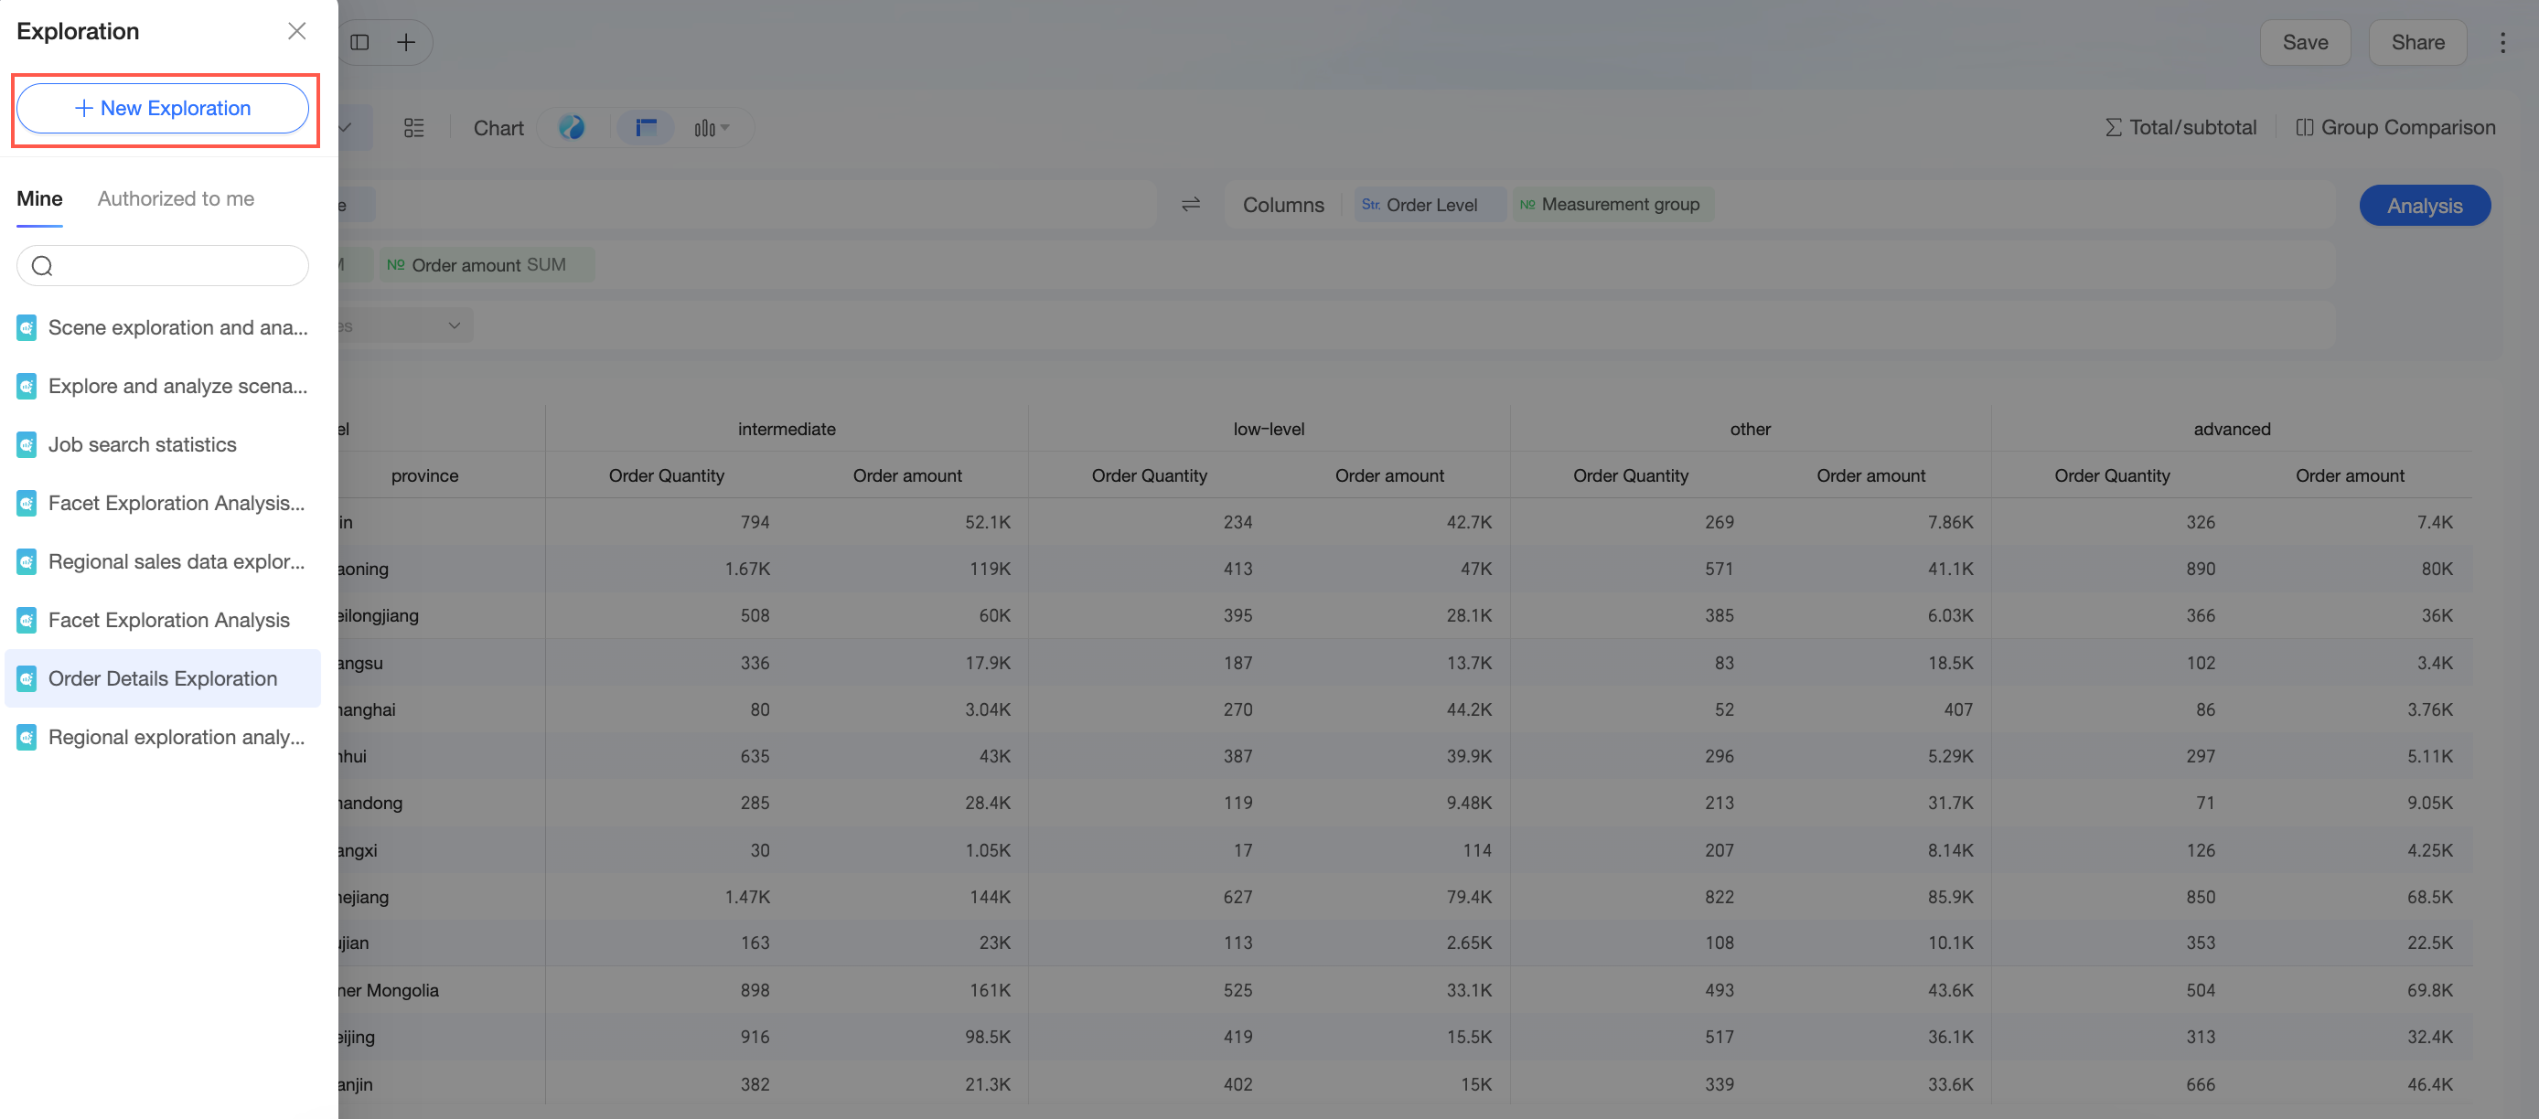Select the Mine tab

click(x=39, y=198)
